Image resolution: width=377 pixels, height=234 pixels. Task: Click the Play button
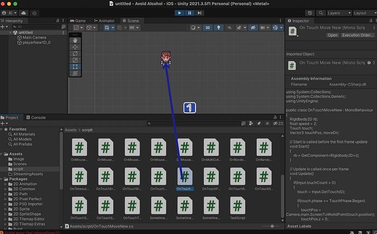pyautogui.click(x=179, y=13)
